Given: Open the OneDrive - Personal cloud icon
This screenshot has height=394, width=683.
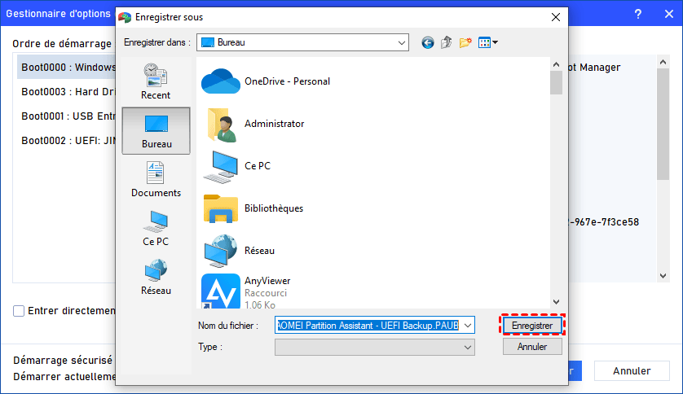Looking at the screenshot, I should click(220, 81).
